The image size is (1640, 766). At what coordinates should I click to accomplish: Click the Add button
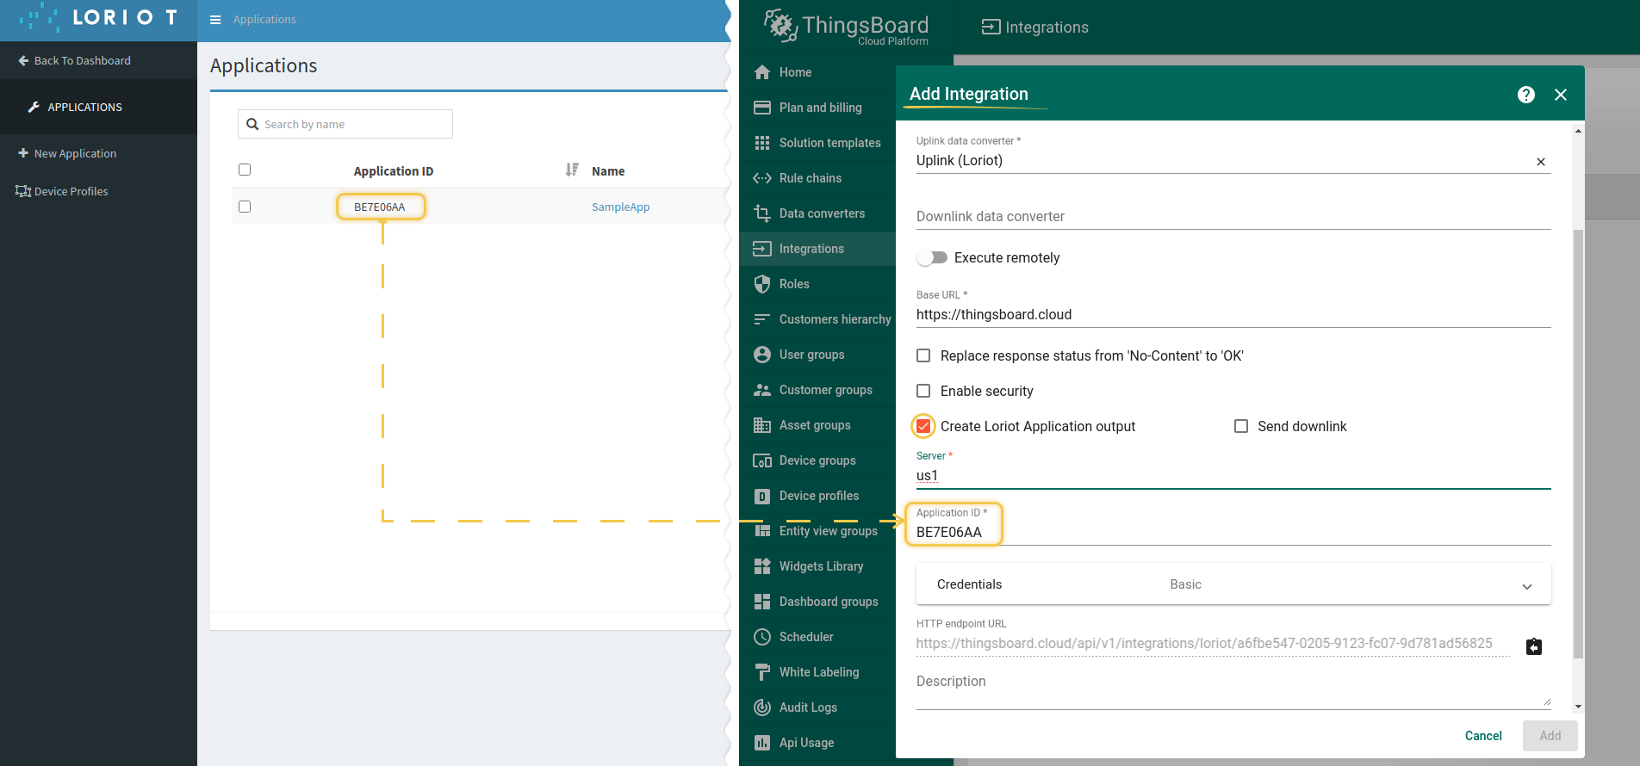[x=1550, y=736]
